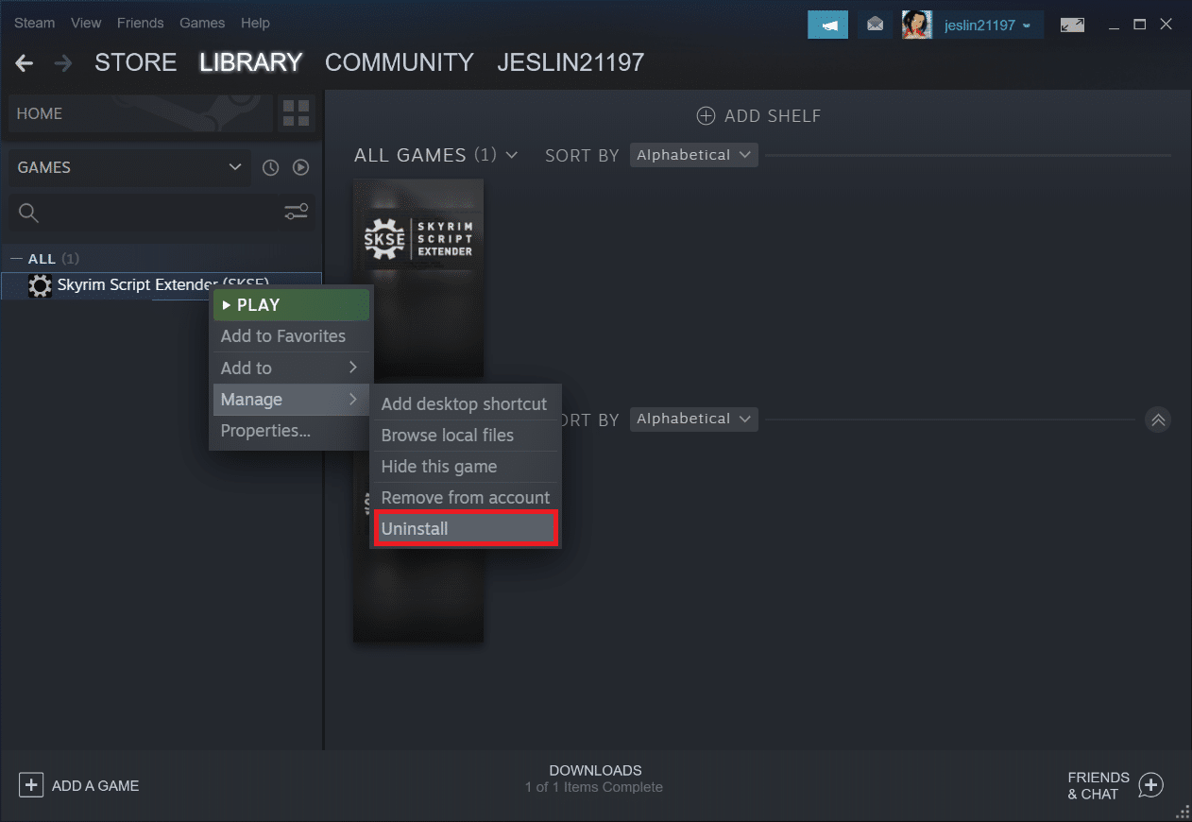Choose Remove from account
The image size is (1192, 822).
(x=465, y=497)
